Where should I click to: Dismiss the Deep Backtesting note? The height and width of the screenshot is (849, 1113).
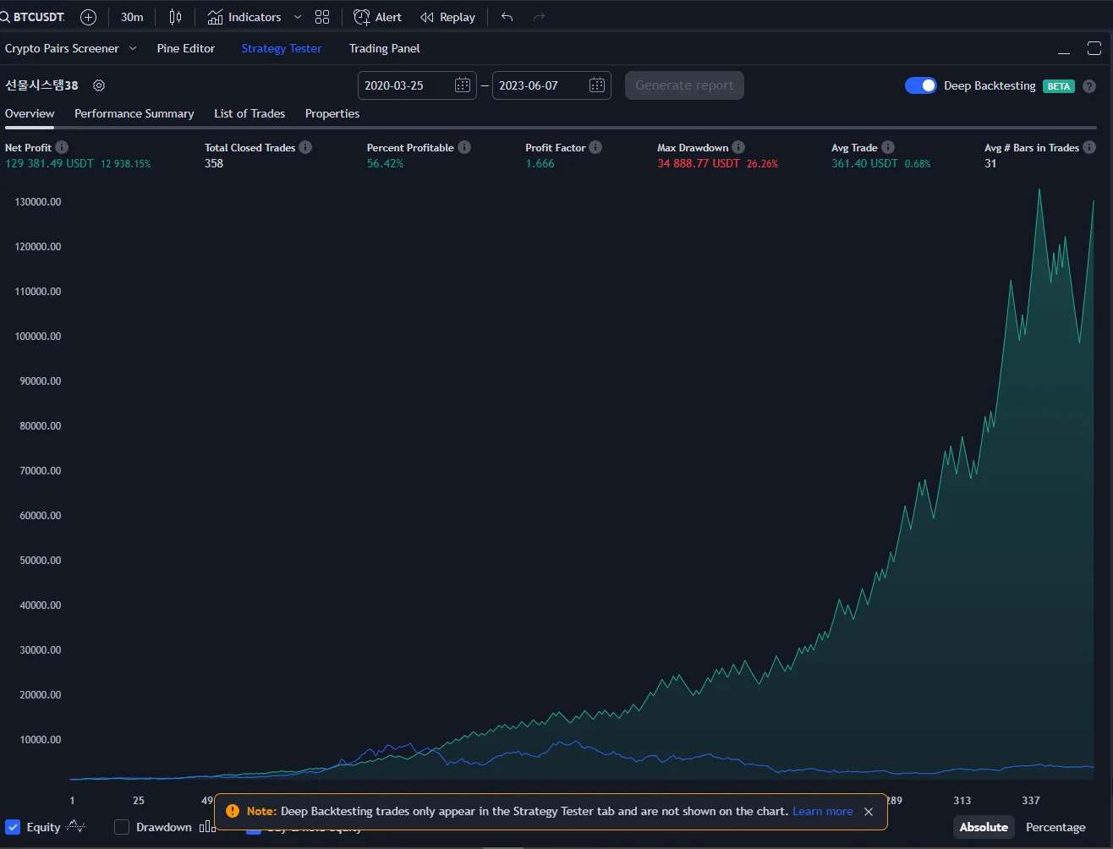coord(869,812)
